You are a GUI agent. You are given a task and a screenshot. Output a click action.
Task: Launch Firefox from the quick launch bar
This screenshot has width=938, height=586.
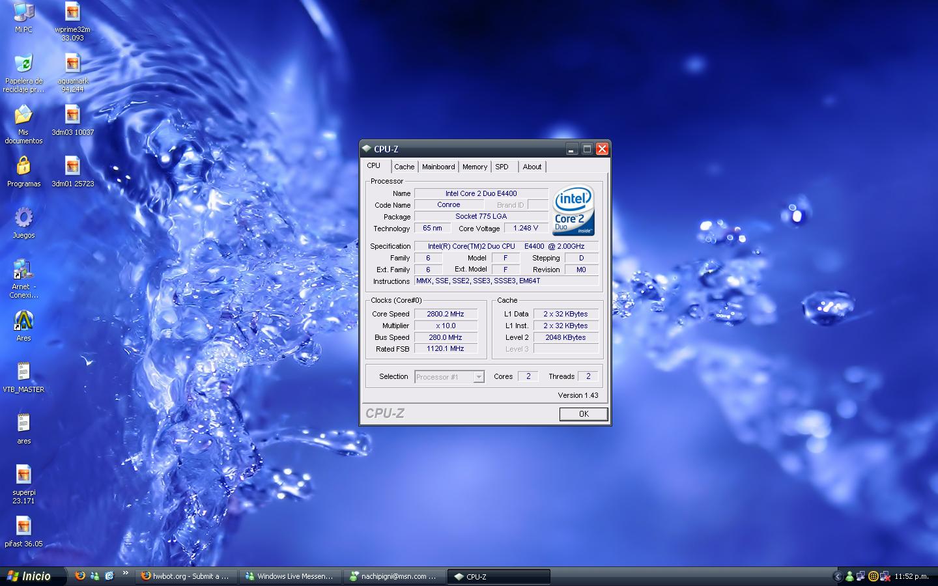[x=80, y=576]
